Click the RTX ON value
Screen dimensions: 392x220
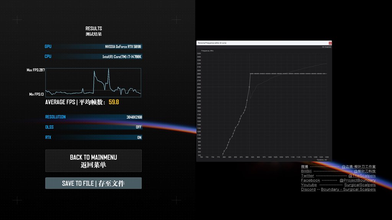[139, 137]
